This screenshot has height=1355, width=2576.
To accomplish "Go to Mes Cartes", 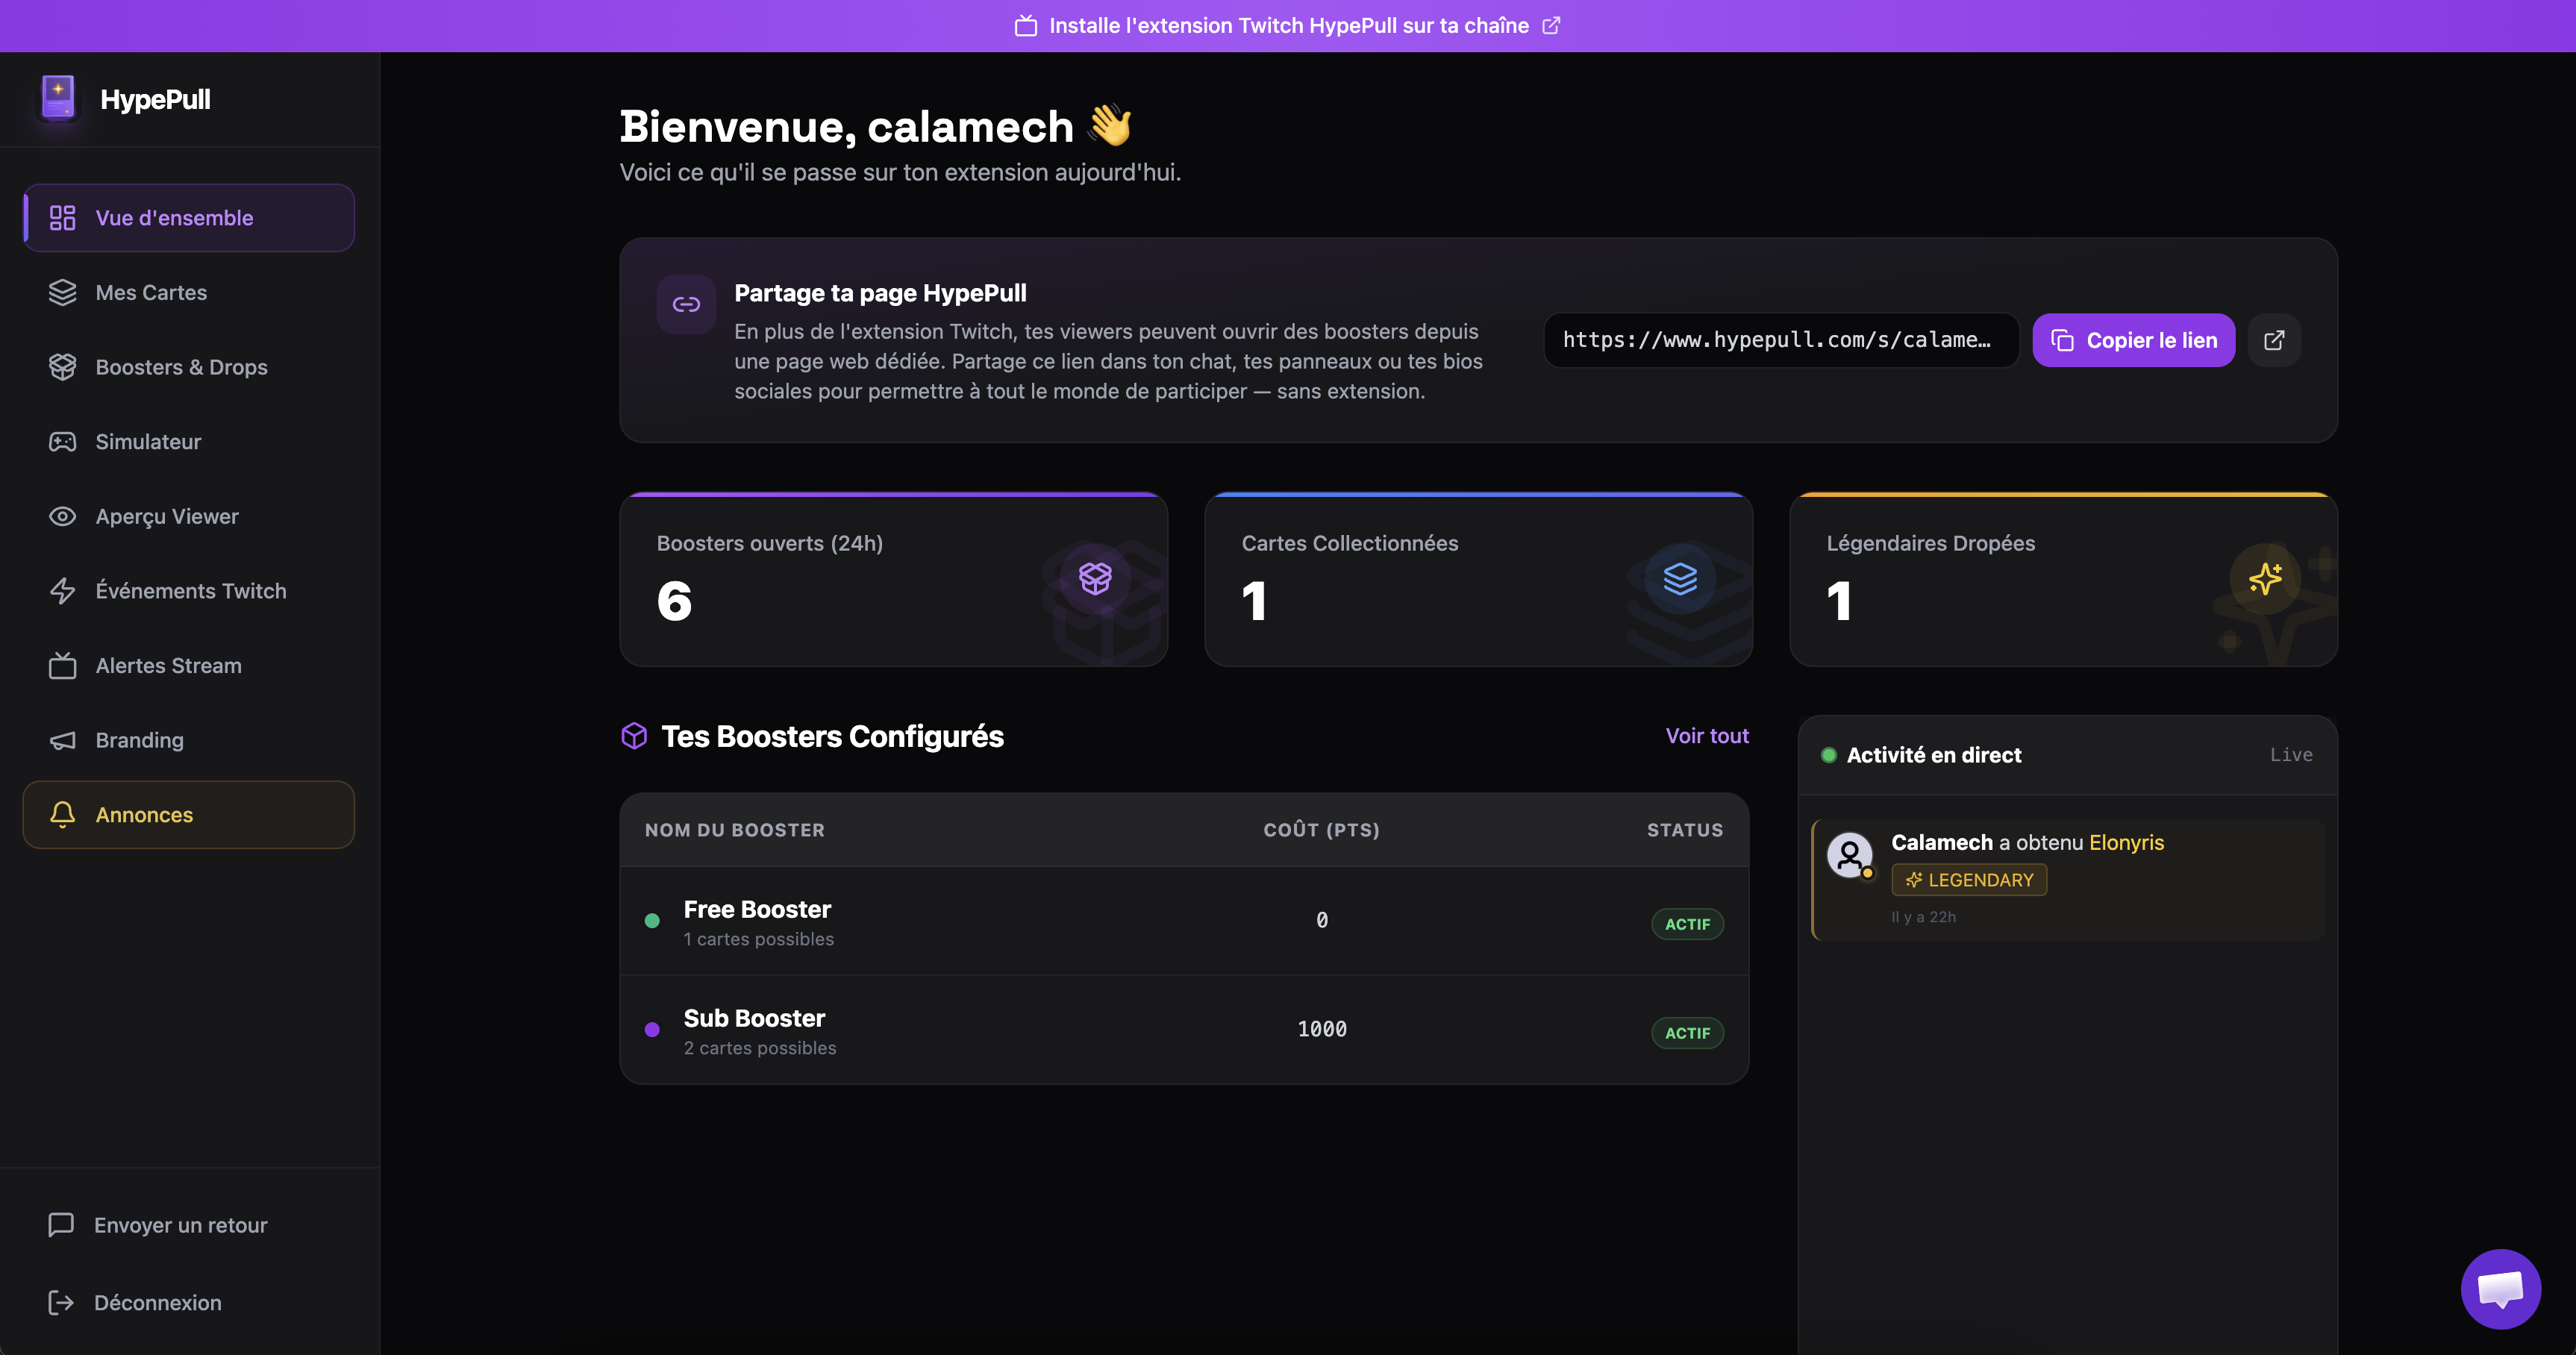I will click(189, 292).
